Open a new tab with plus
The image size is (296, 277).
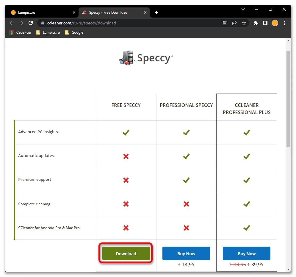coord(156,13)
